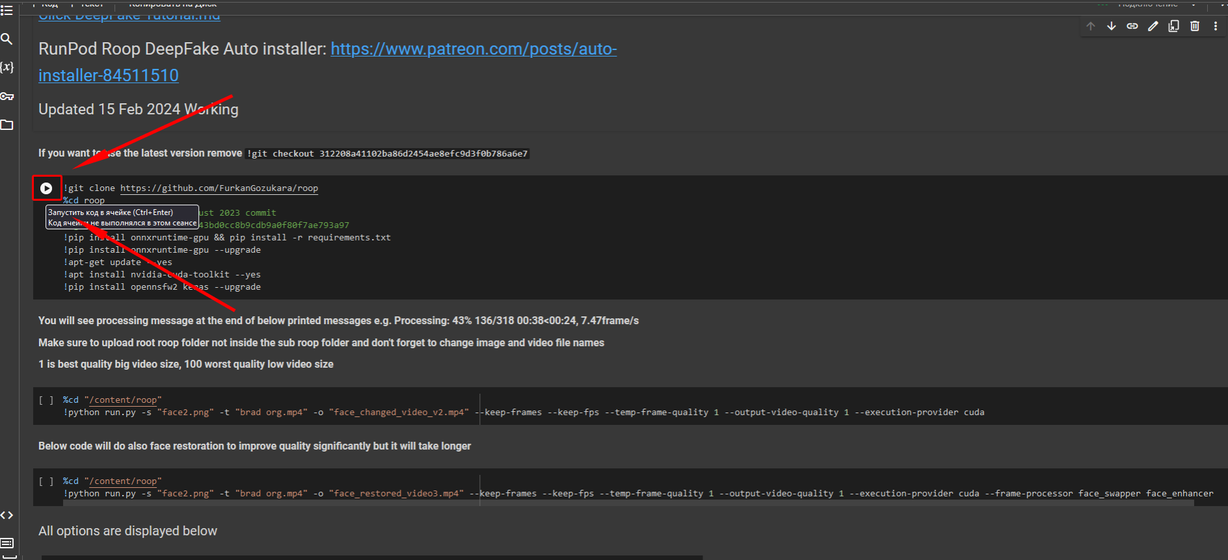Click "--execution-provider cuda" in the face_changed cell
Screen dimensions: 1228x560
point(920,413)
